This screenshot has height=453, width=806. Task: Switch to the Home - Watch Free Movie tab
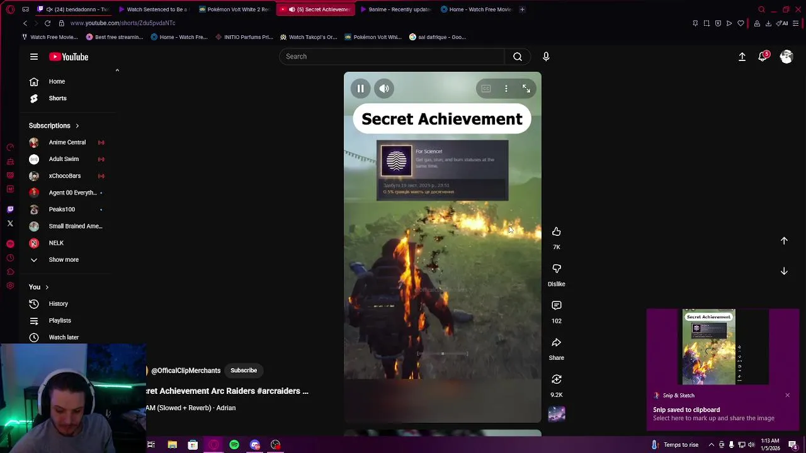[475, 9]
